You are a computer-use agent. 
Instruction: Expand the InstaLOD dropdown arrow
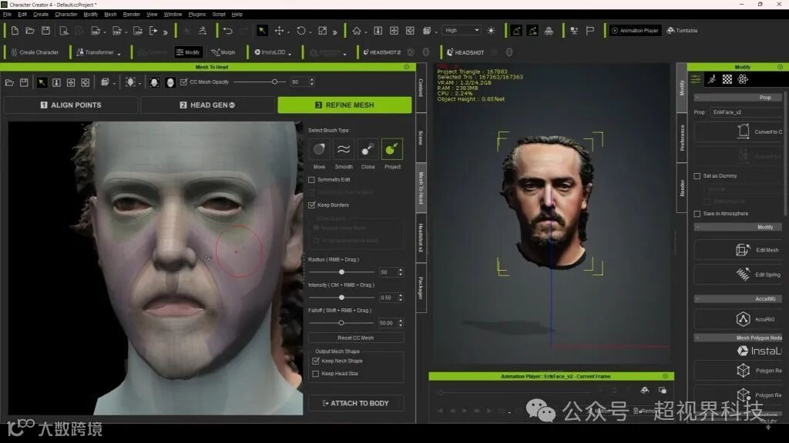pyautogui.click(x=290, y=53)
